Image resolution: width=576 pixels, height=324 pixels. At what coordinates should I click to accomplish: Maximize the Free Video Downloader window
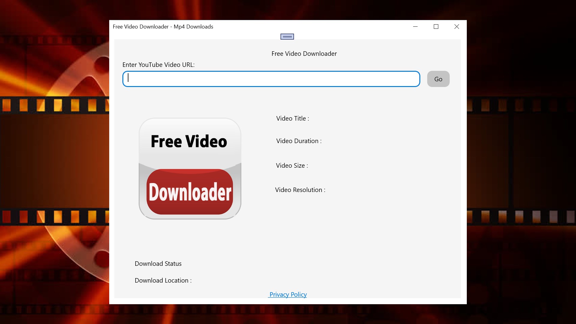coord(436,27)
